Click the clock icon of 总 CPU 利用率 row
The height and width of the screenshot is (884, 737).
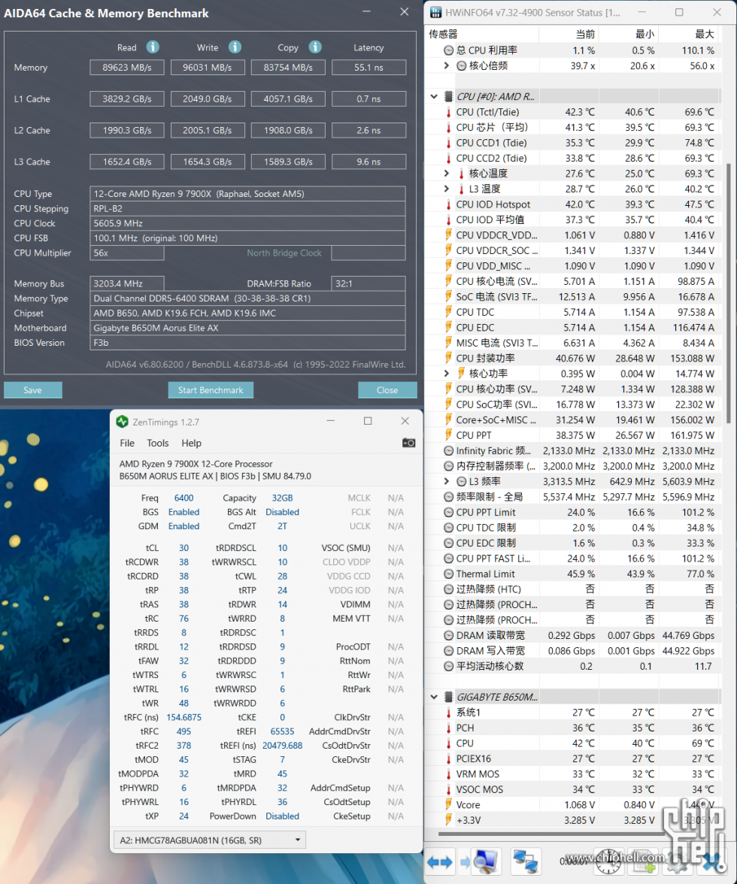[449, 50]
